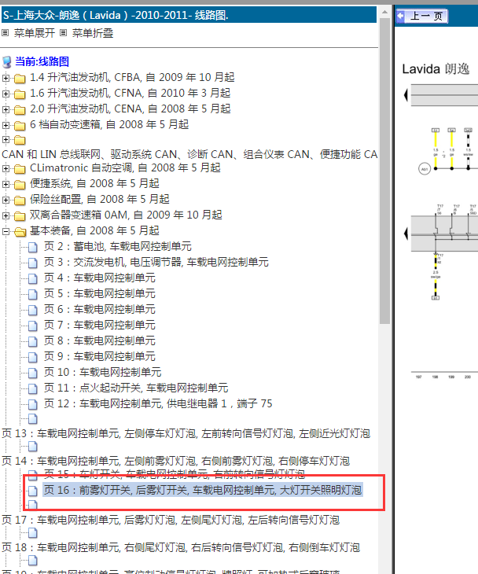The width and height of the screenshot is (478, 574).
Task: Open 1.6 升汽油发动机, CFNA, 自 2010 年 3 月起
Action: pos(130,93)
